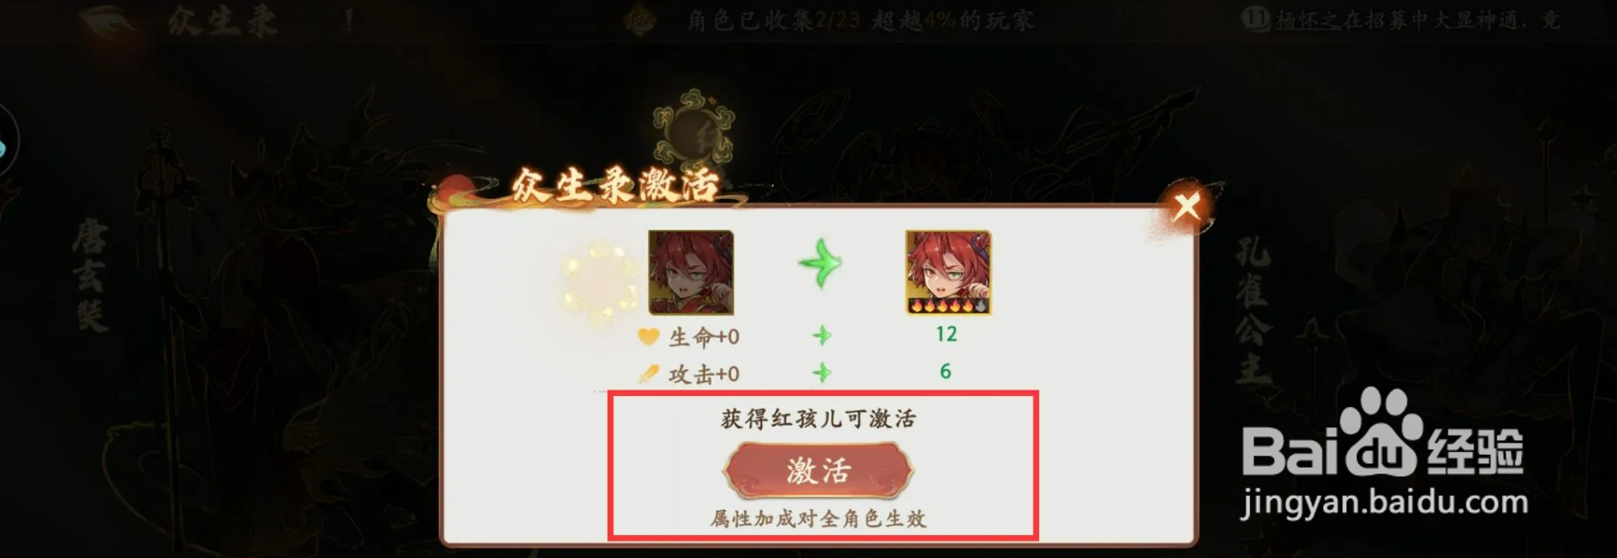The image size is (1617, 558).
Task: Click the red 激活 activate button
Action: pyautogui.click(x=819, y=471)
